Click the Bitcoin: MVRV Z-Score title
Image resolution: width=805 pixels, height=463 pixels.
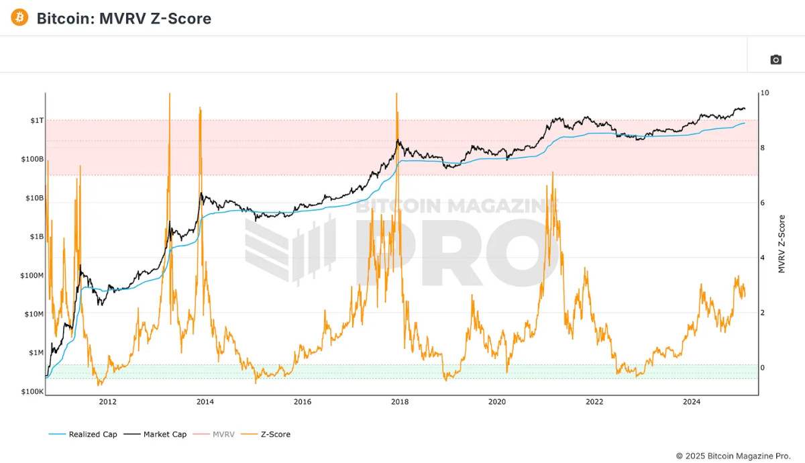click(124, 18)
